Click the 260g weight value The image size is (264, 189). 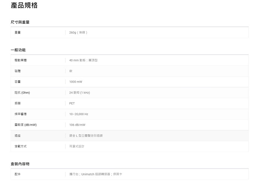pos(78,32)
